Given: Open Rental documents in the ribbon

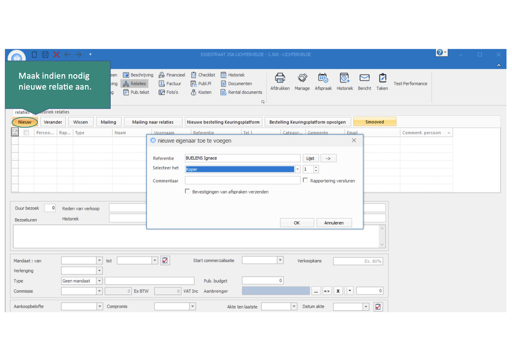Looking at the screenshot, I should coord(241,92).
